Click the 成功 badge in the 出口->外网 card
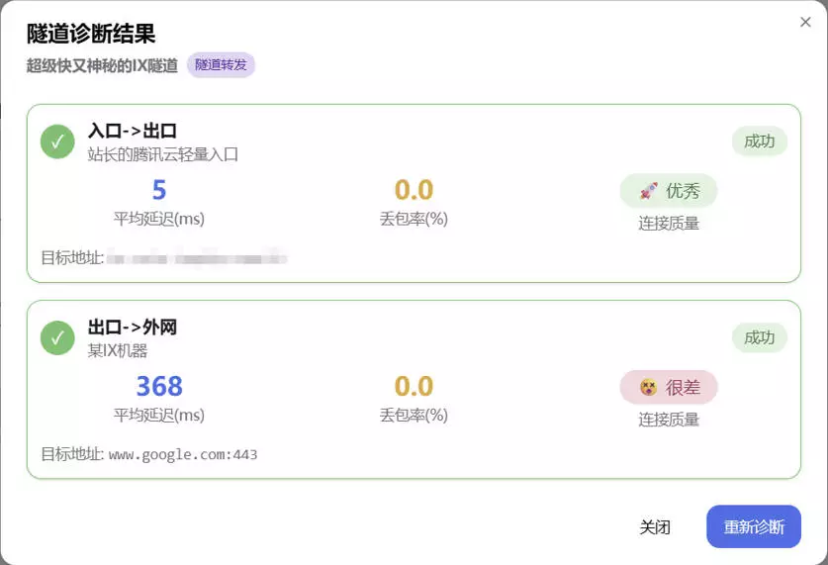This screenshot has height=565, width=828. pyautogui.click(x=759, y=337)
